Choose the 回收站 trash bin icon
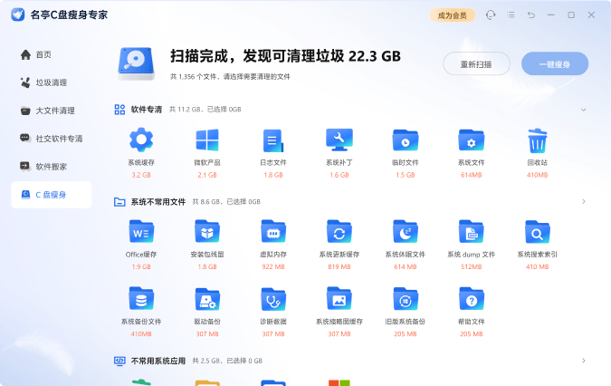The image size is (611, 386). pyautogui.click(x=538, y=140)
